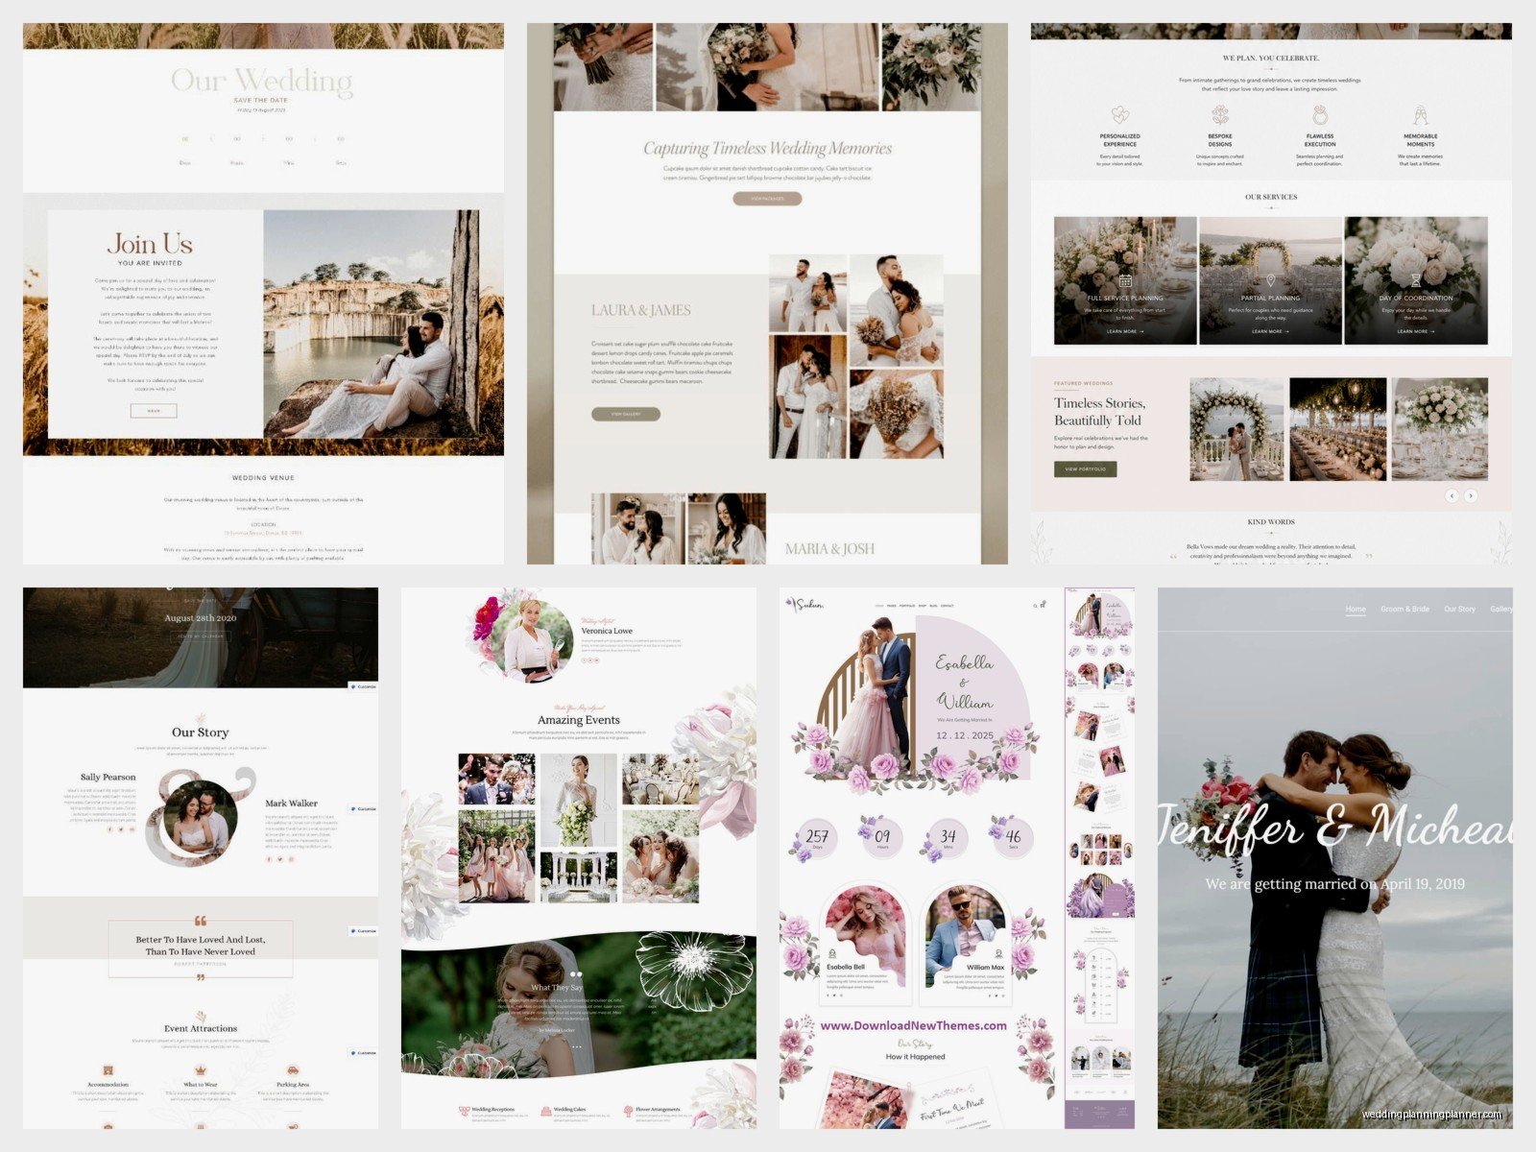Open Contact in the Sukun navigation menu
This screenshot has height=1152, width=1536.
coord(948,606)
